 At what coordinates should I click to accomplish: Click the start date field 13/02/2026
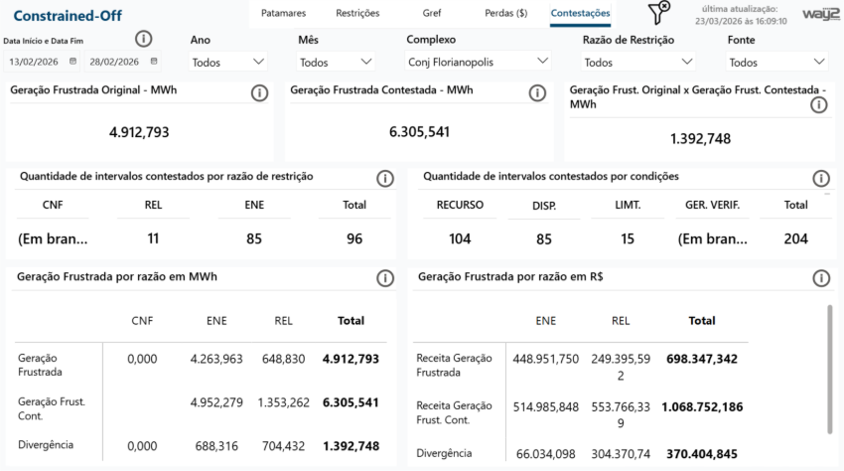pos(36,62)
